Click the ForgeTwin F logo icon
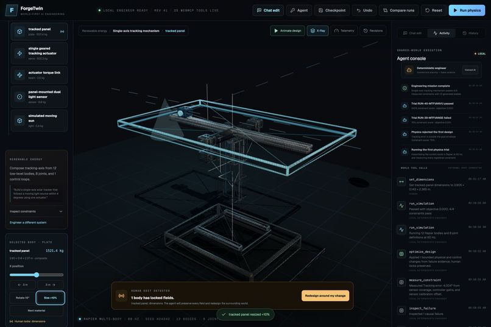The image size is (491, 327). [x=12, y=10]
